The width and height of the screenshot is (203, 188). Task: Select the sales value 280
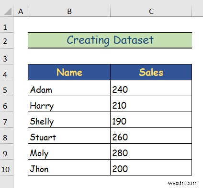click(x=151, y=151)
